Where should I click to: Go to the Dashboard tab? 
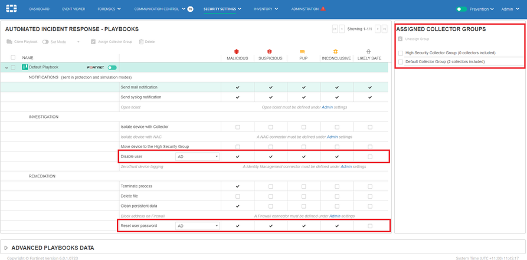(x=40, y=9)
